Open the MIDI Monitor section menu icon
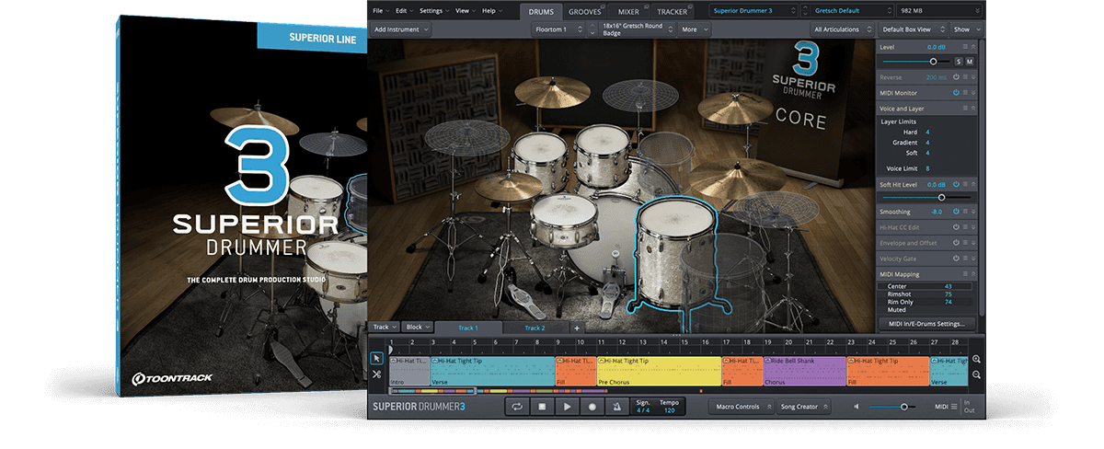 point(964,92)
